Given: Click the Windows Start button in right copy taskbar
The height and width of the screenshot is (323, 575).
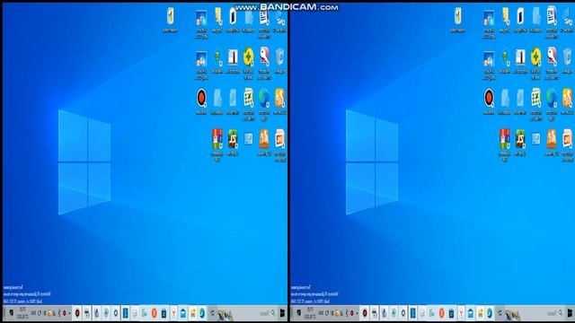Looking at the screenshot, I should (x=570, y=313).
